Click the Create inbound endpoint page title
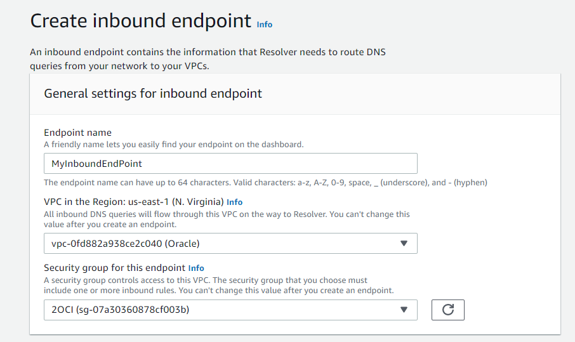Screen dimensions: 575x342 (141, 21)
